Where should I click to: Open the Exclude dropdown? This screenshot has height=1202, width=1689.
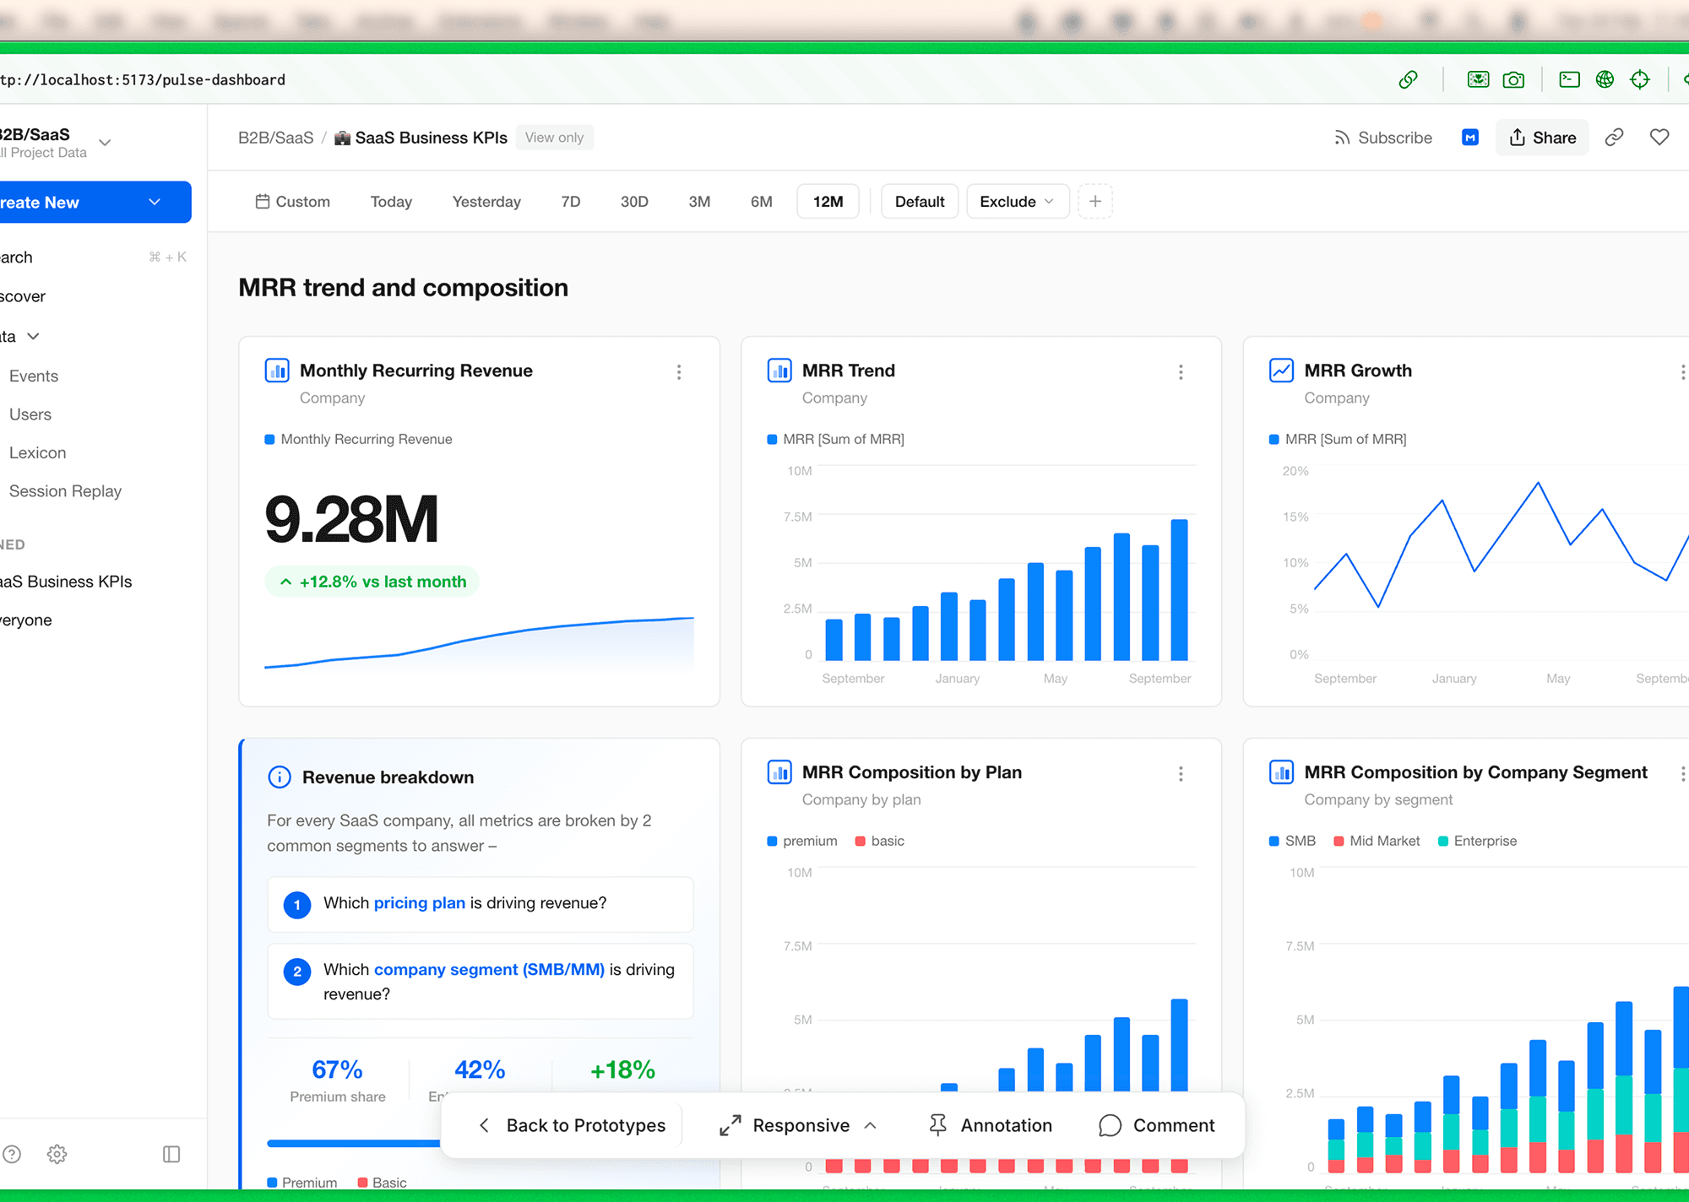1017,202
